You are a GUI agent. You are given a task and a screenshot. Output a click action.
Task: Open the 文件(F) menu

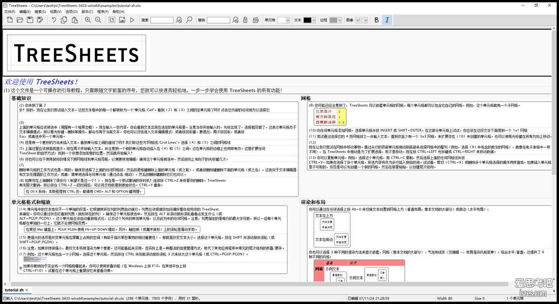tap(10, 12)
